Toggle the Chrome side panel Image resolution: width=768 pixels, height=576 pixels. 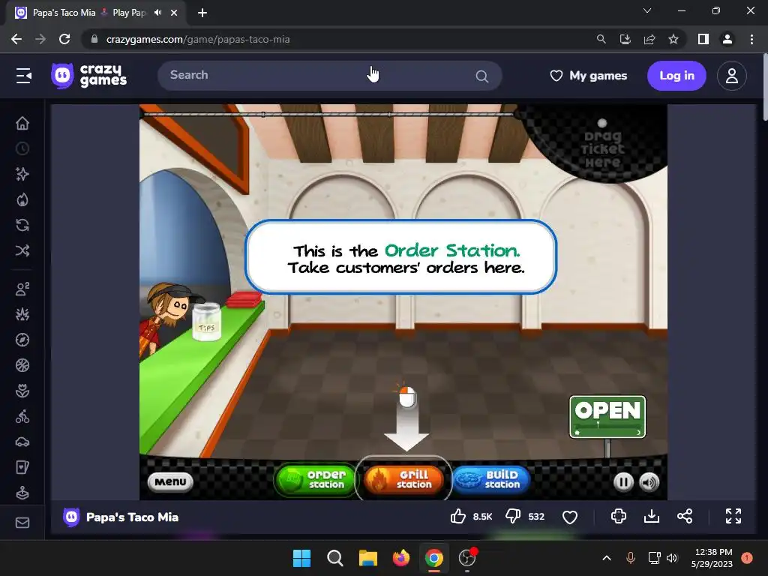pos(703,39)
